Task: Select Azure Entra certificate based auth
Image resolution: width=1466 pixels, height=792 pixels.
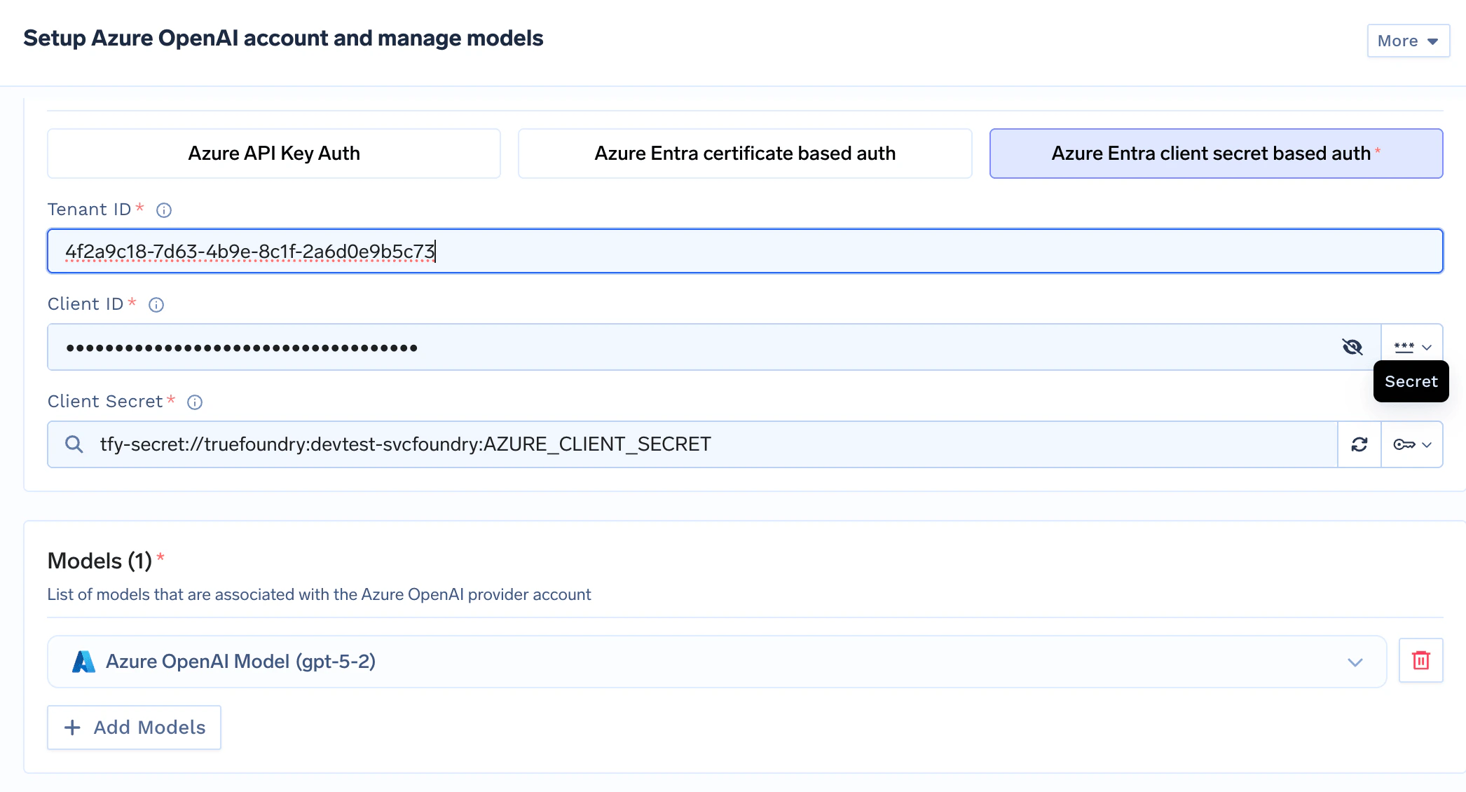Action: click(x=745, y=153)
